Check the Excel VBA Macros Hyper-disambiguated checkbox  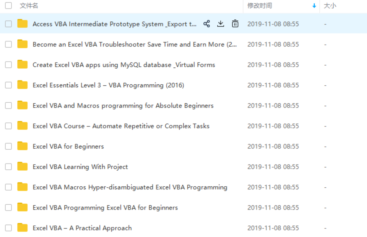coord(9,187)
